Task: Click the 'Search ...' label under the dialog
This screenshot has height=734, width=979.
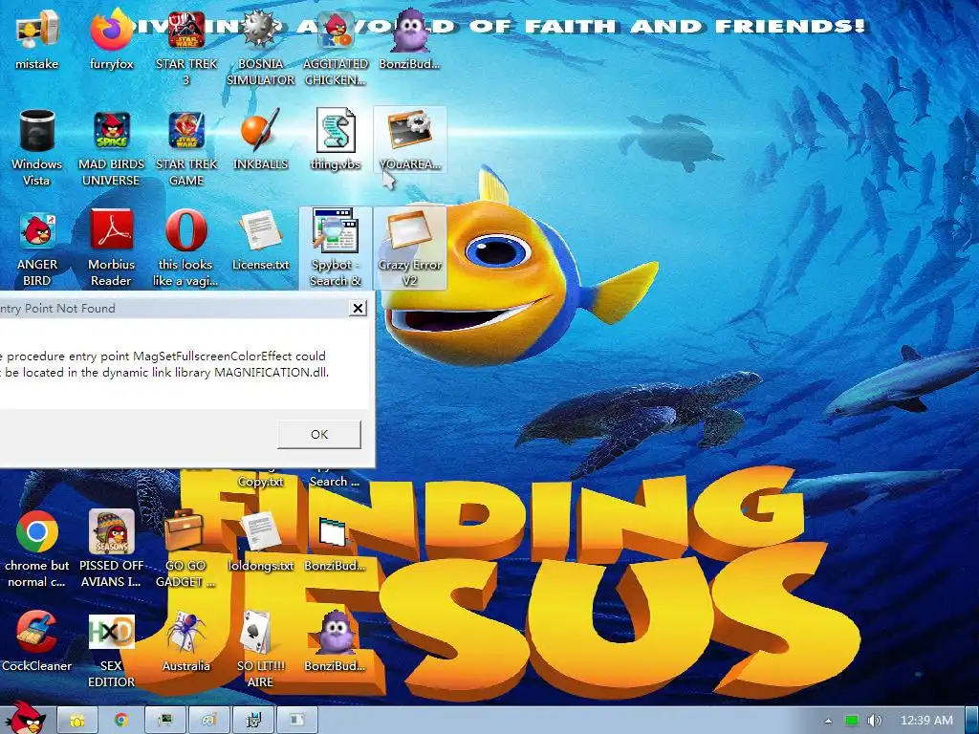Action: [x=335, y=482]
